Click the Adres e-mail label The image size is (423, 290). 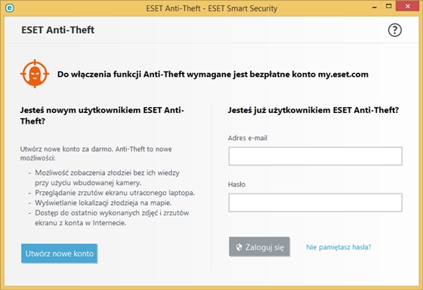(248, 138)
